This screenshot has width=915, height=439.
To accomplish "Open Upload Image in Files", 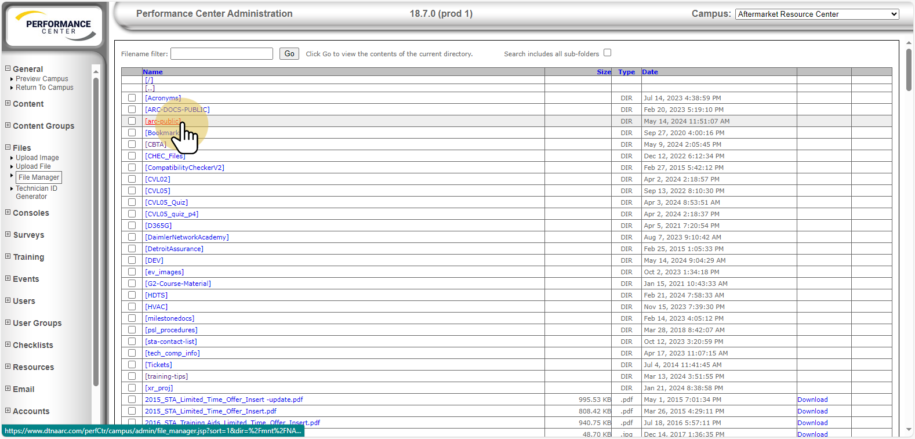I will pyautogui.click(x=37, y=158).
